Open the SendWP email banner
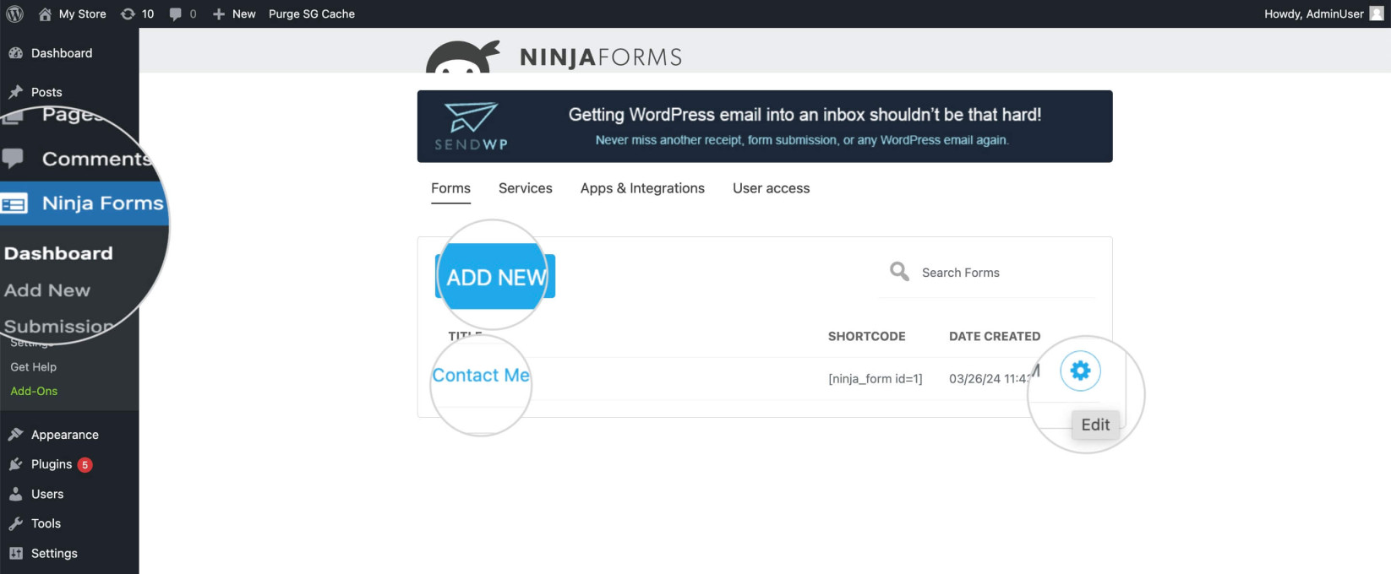The width and height of the screenshot is (1391, 574). click(765, 127)
